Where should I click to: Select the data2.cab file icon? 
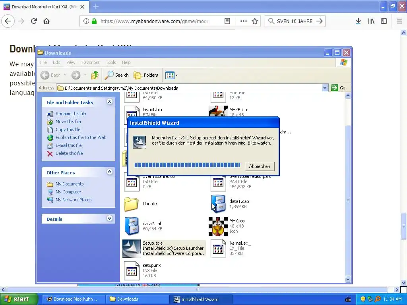pyautogui.click(x=132, y=226)
